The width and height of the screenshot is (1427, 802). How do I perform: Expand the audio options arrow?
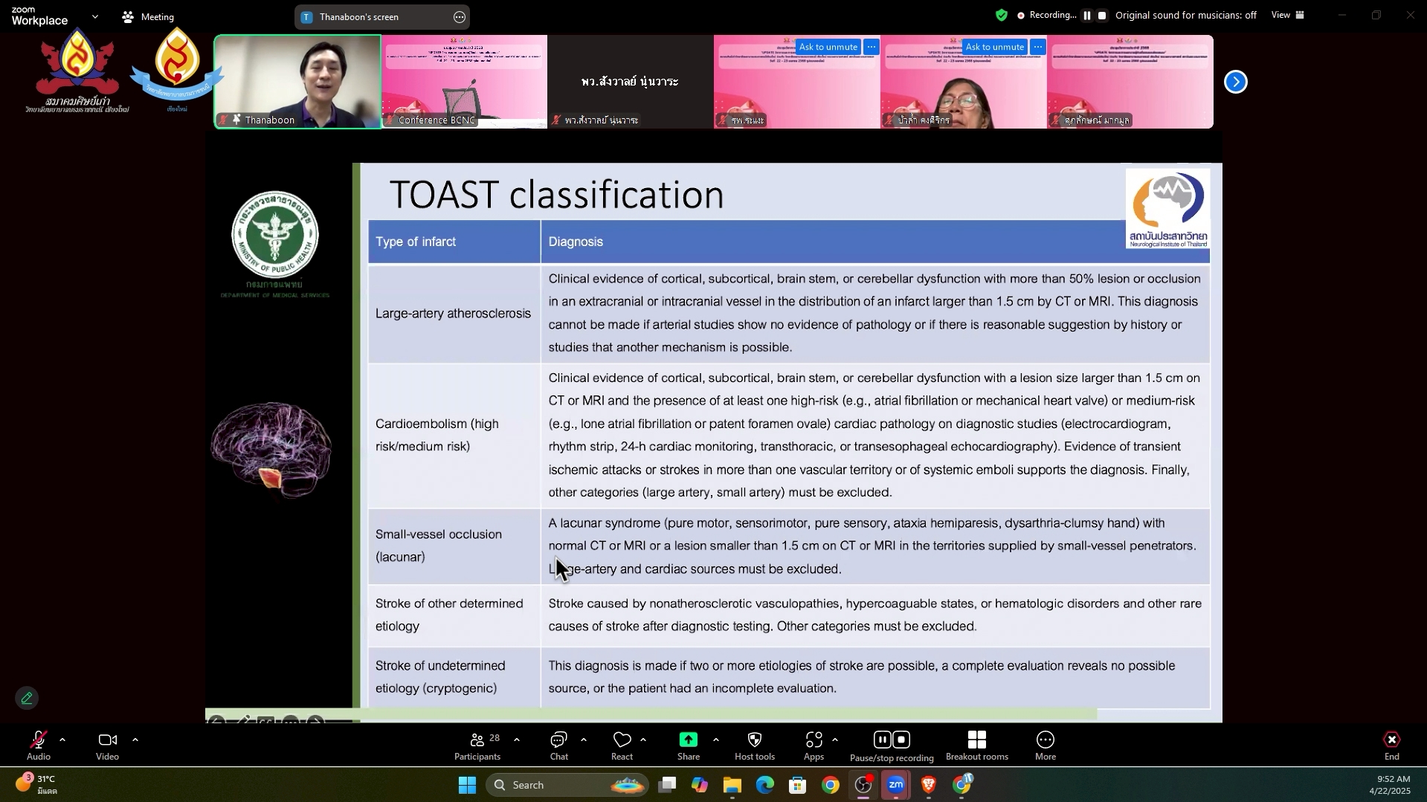[62, 740]
